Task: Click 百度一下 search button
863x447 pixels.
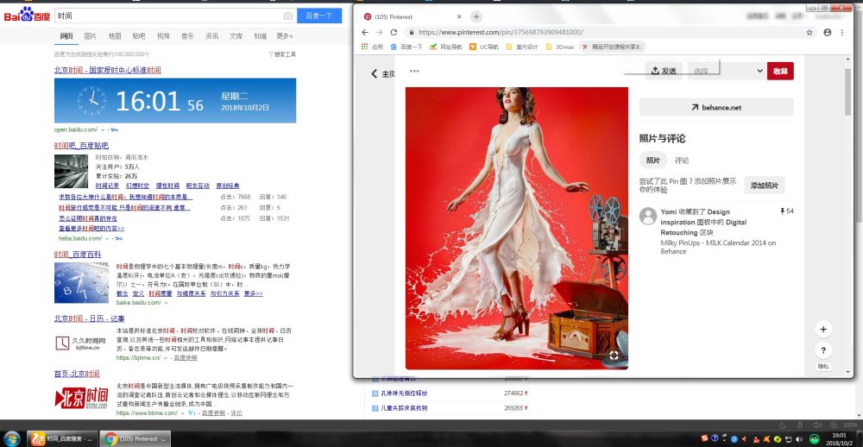Action: [319, 16]
